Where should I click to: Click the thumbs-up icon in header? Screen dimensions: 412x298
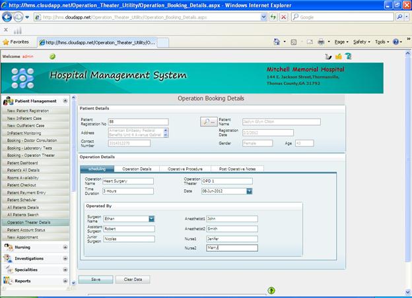[339, 57]
